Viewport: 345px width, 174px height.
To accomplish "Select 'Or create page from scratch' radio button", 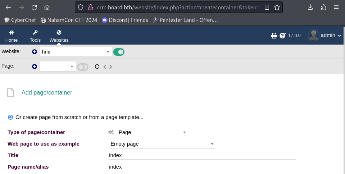I will tap(10, 117).
